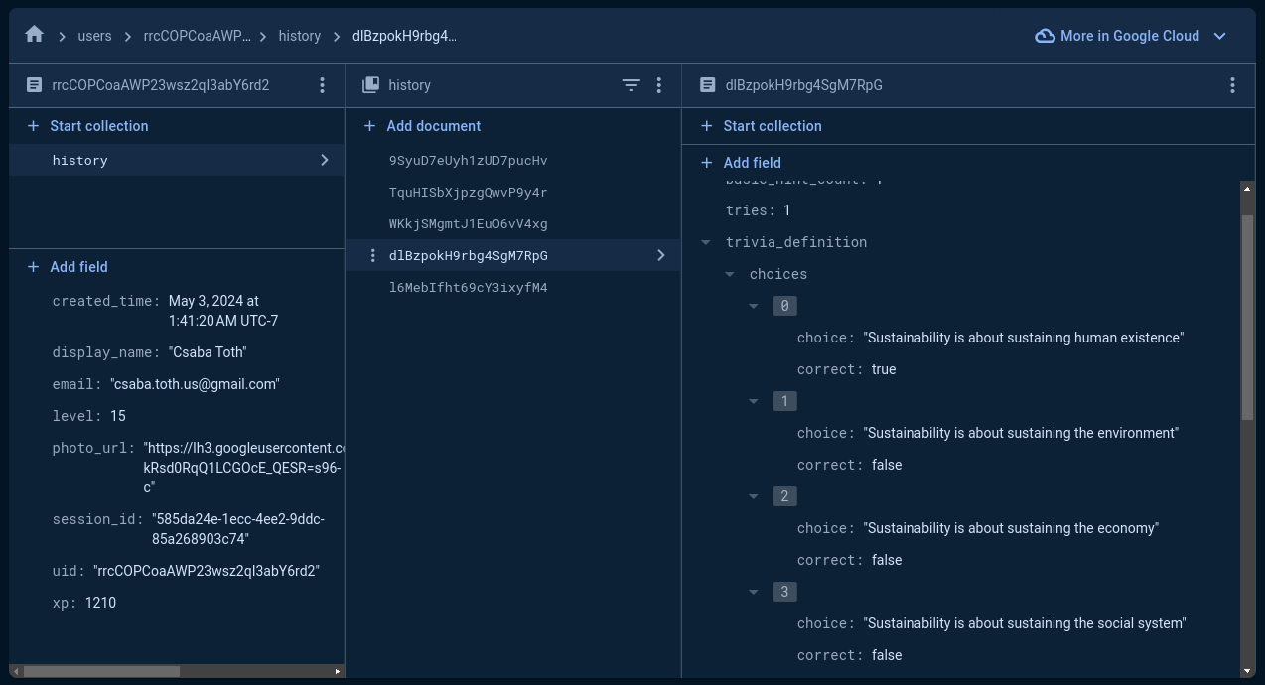1265x685 pixels.
Task: Open document 9SyuD7eUyh1zUD7pucHv
Action: pyautogui.click(x=468, y=160)
